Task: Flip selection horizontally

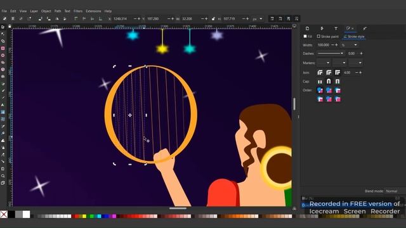Action: point(57,18)
